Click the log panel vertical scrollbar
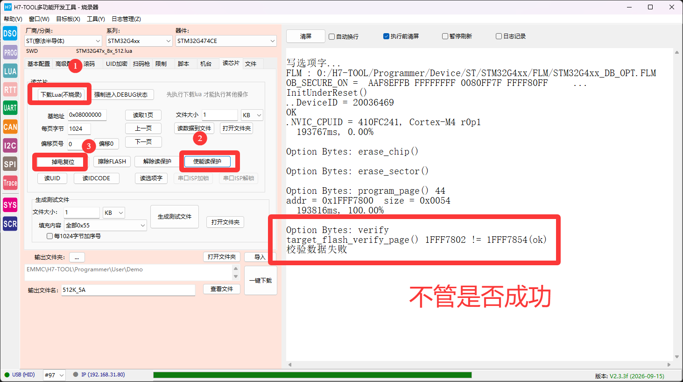The height and width of the screenshot is (382, 683). pyautogui.click(x=677, y=205)
